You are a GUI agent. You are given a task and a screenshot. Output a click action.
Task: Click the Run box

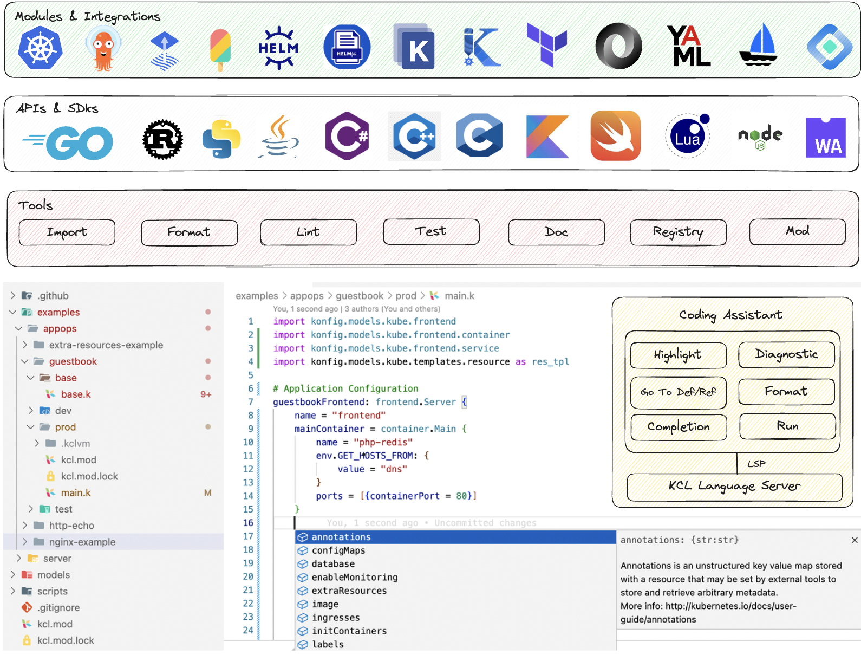[787, 426]
